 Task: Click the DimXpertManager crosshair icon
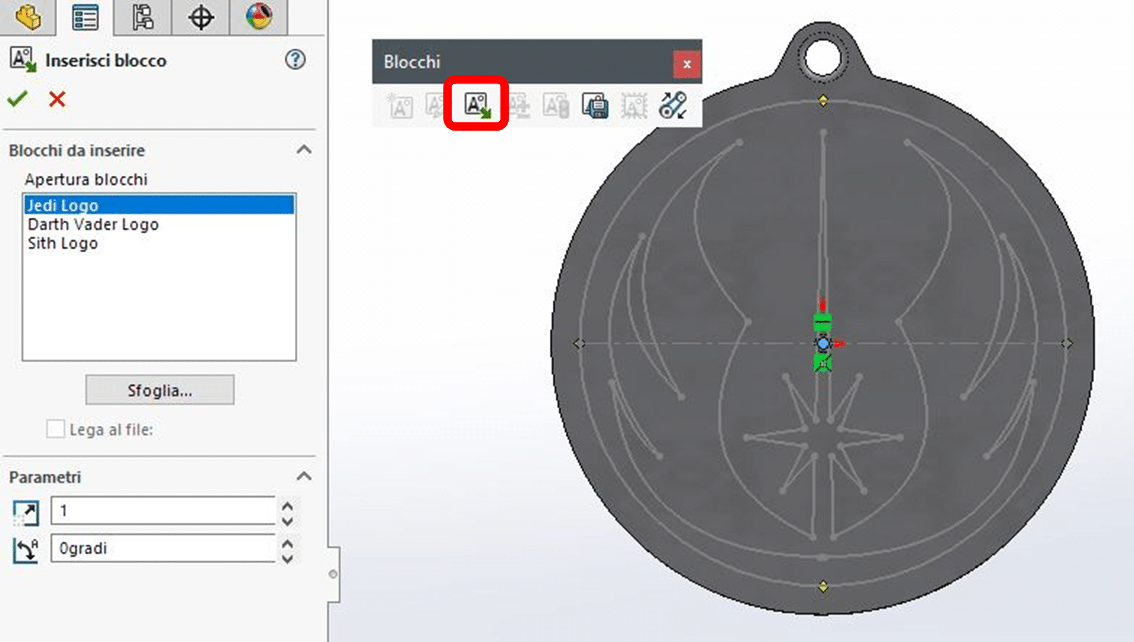tap(200, 17)
